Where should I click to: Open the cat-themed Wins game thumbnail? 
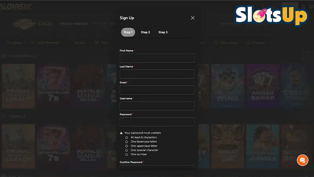click(x=228, y=86)
